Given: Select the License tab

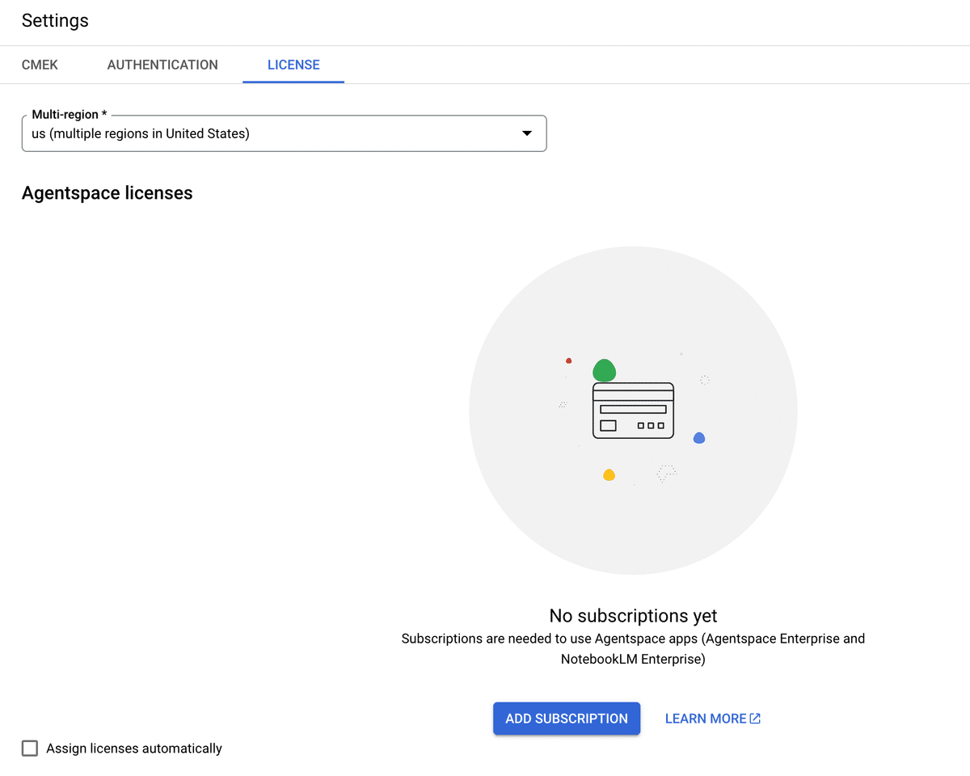Looking at the screenshot, I should [x=293, y=65].
